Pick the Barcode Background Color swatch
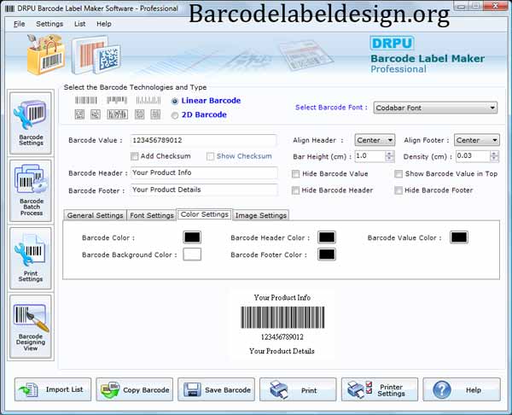The image size is (512, 415). [x=192, y=254]
